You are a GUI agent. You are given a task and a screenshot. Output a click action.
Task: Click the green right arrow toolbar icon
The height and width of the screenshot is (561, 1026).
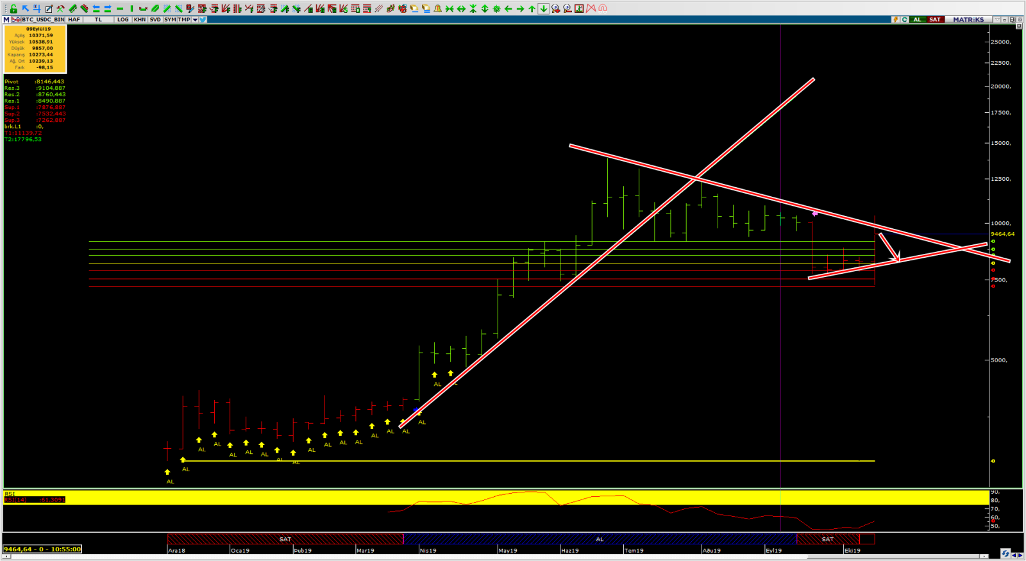(520, 8)
